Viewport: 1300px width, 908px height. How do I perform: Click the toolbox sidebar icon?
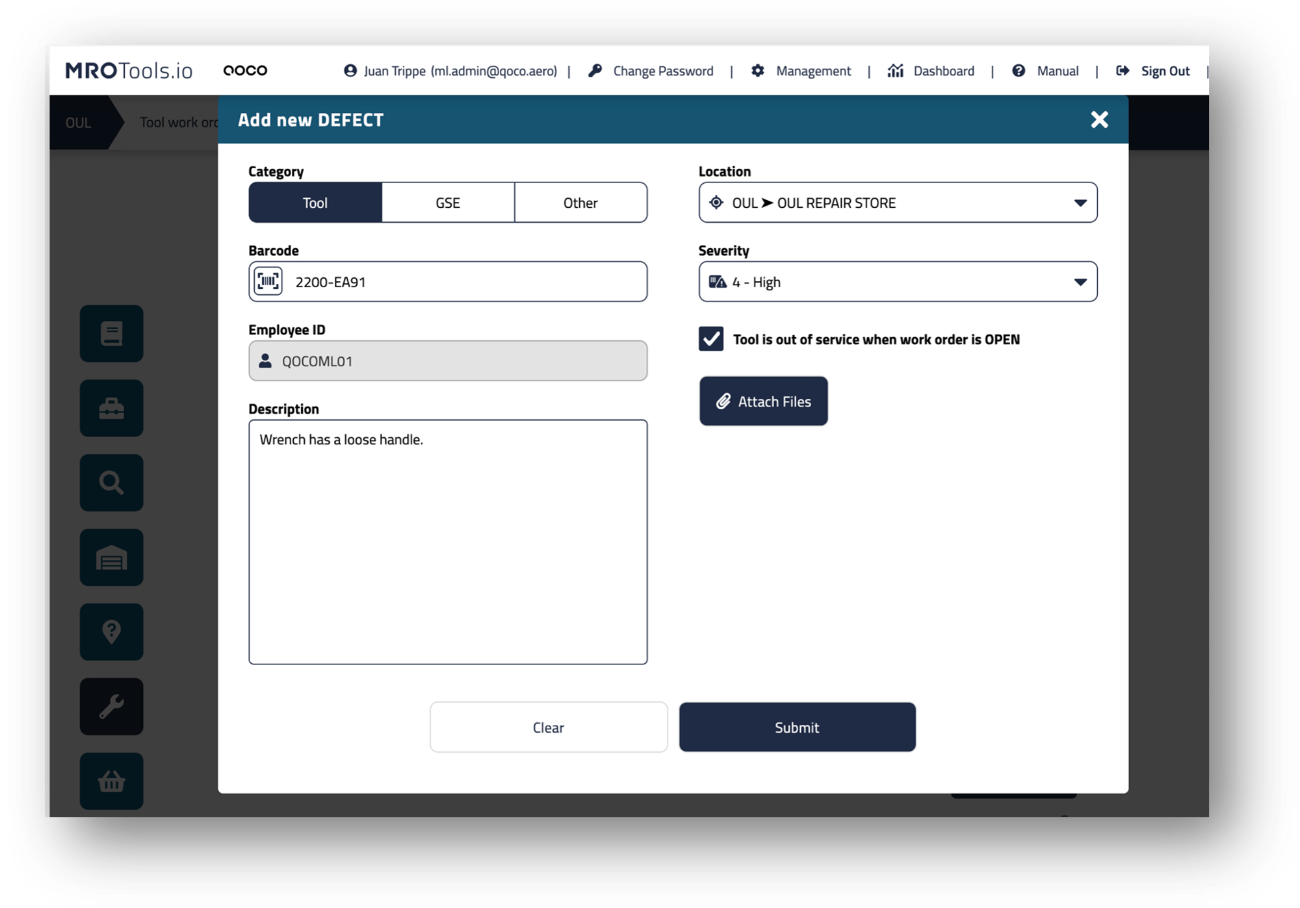(x=112, y=409)
